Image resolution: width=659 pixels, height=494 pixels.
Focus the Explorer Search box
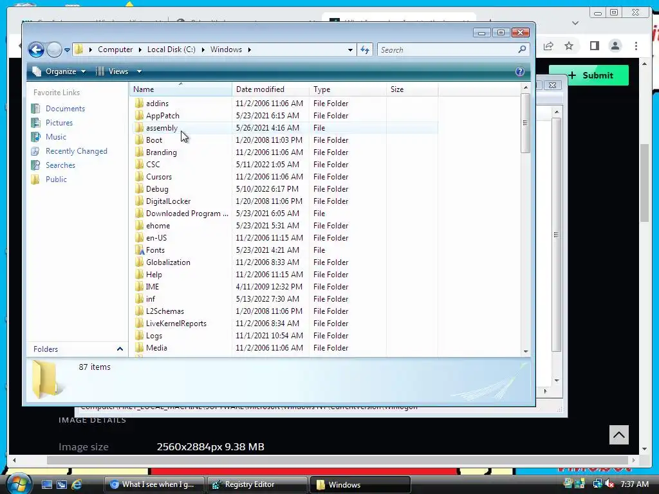453,50
